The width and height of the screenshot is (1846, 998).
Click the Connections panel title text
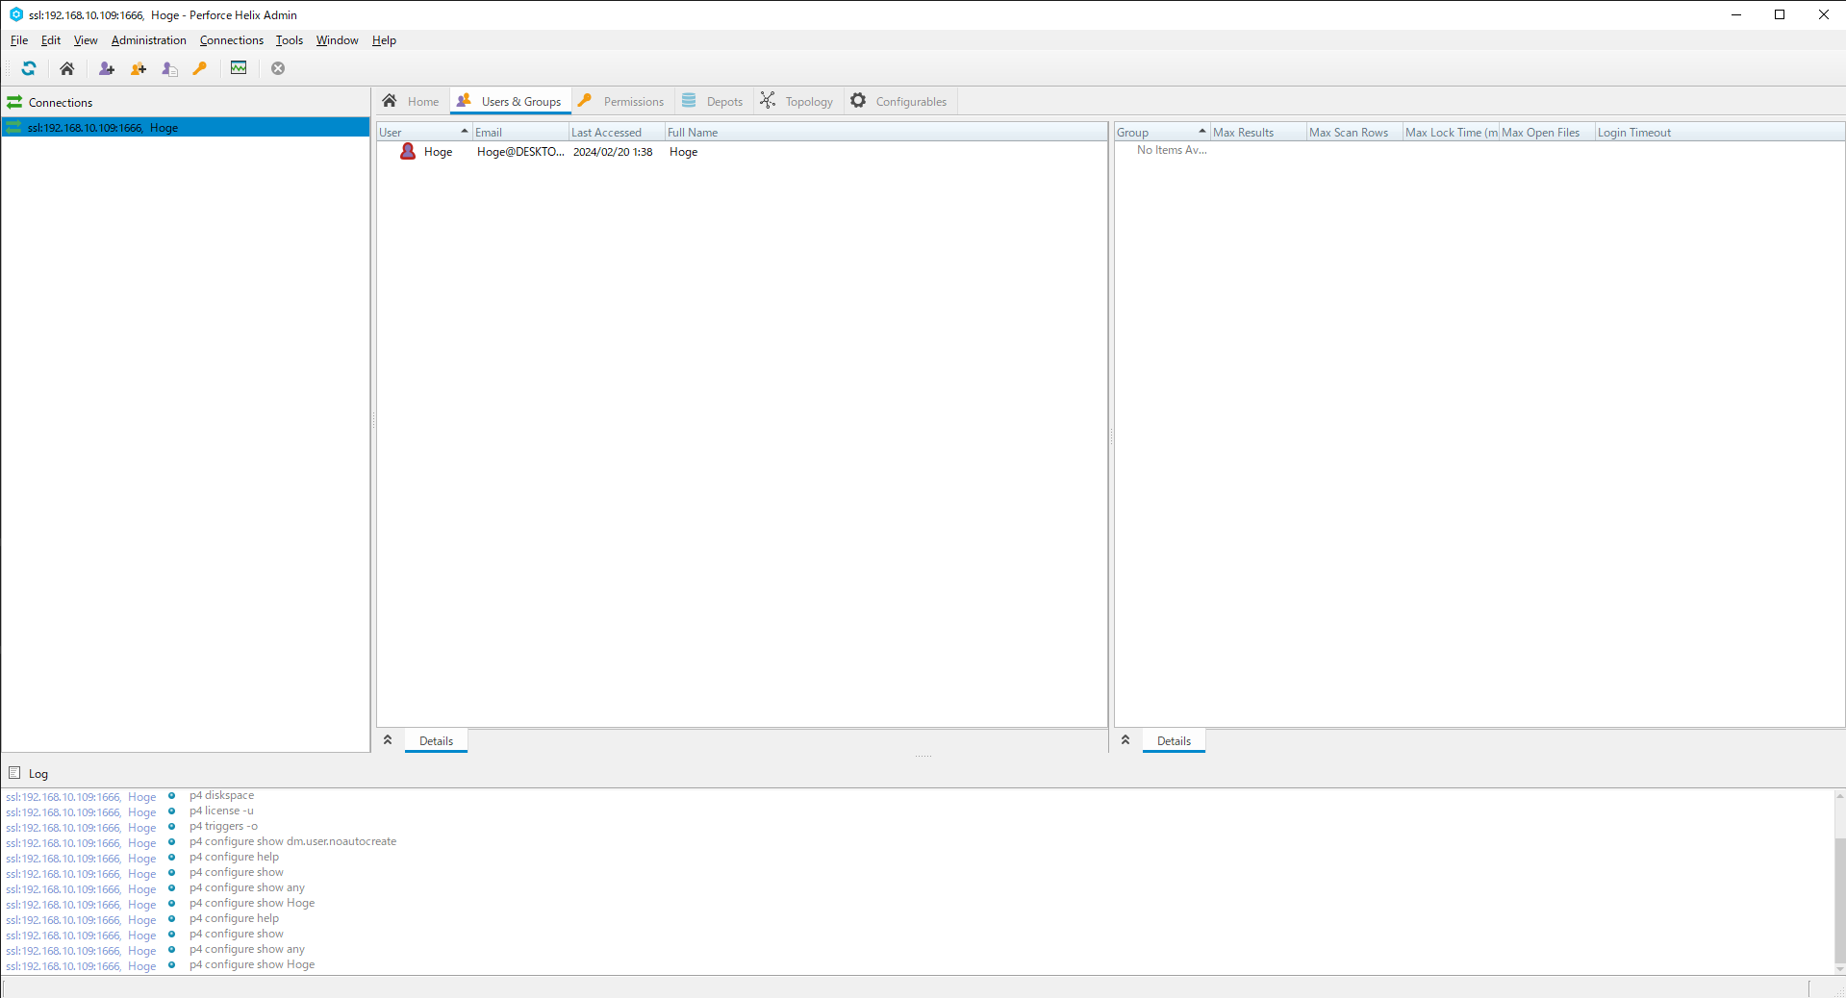pos(61,103)
